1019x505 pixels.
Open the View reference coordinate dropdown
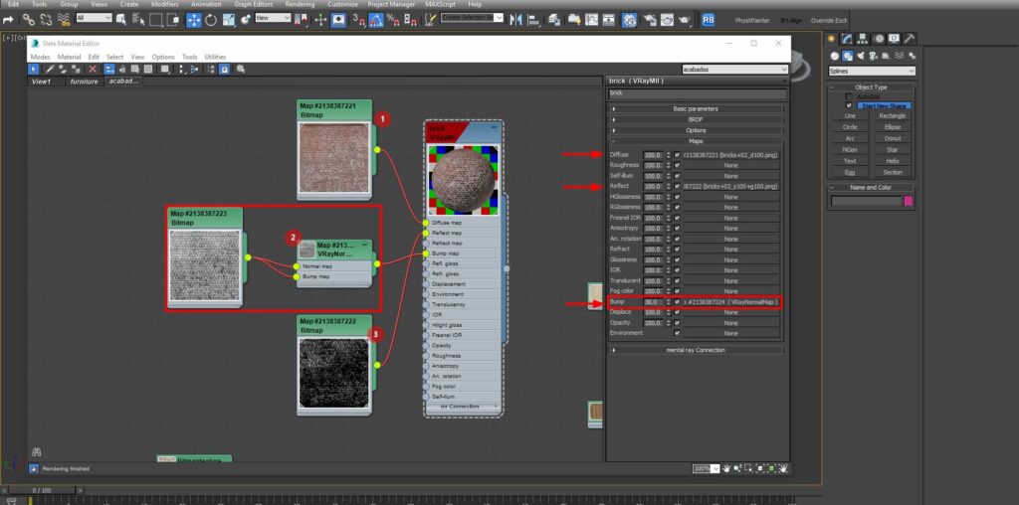(x=273, y=18)
